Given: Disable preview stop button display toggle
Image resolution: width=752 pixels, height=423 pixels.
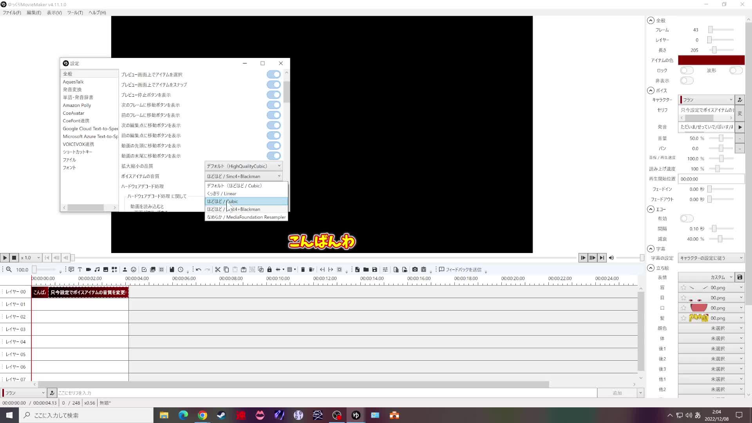Looking at the screenshot, I should point(273,95).
